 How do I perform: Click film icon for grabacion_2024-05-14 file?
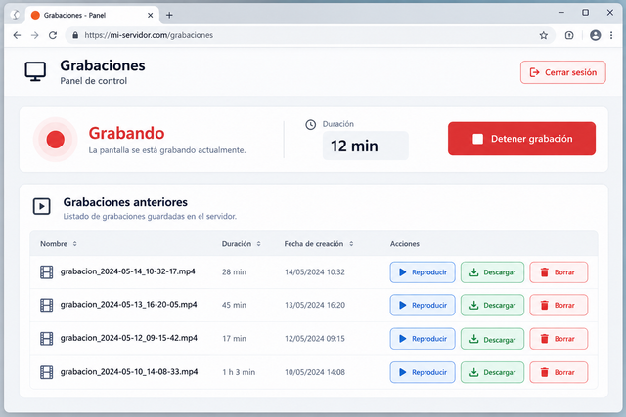pos(46,272)
